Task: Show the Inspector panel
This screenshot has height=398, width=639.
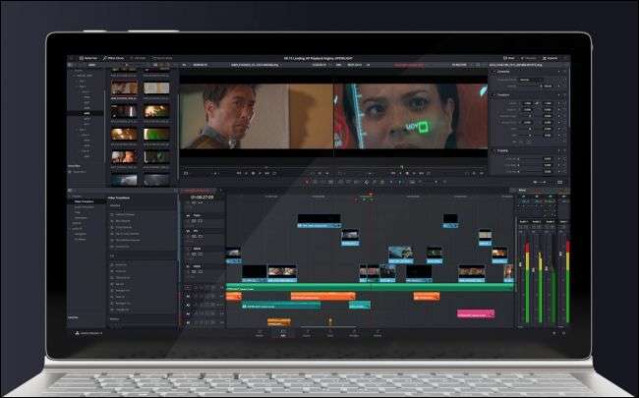Action: 550,58
